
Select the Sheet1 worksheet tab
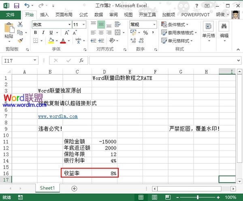(x=47, y=188)
